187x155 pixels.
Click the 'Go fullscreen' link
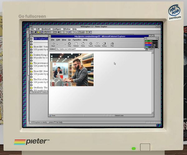(32, 16)
